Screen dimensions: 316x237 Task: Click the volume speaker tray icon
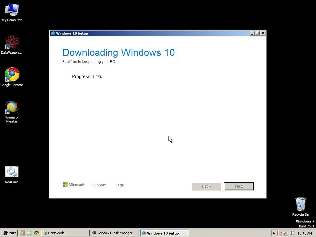[291, 233]
